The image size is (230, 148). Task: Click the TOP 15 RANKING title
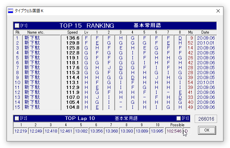pos(87,26)
